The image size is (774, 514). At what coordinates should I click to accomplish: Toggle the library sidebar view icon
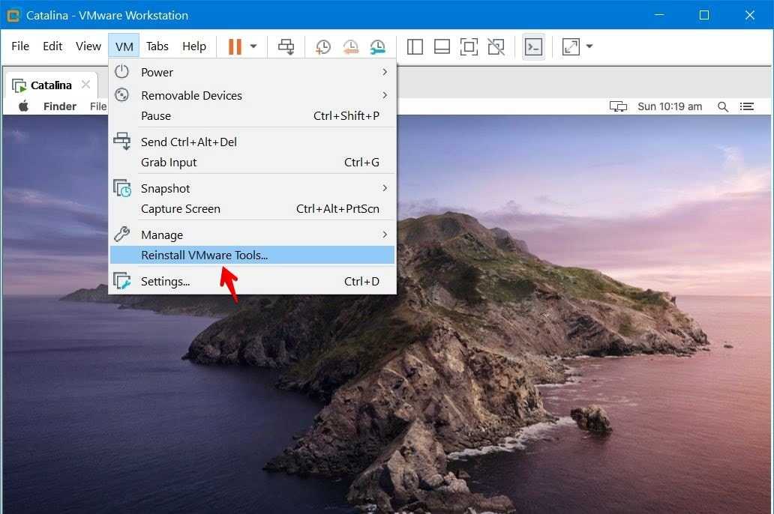click(x=415, y=47)
